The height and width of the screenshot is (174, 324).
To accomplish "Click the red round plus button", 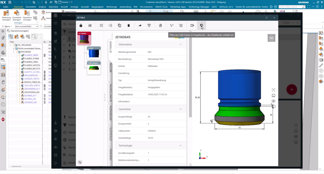I will pyautogui.click(x=291, y=89).
